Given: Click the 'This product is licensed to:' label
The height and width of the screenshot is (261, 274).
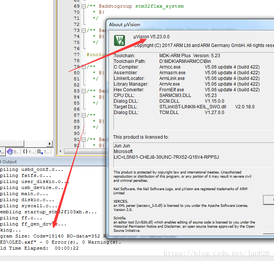Looking at the screenshot, I should click(141, 137).
